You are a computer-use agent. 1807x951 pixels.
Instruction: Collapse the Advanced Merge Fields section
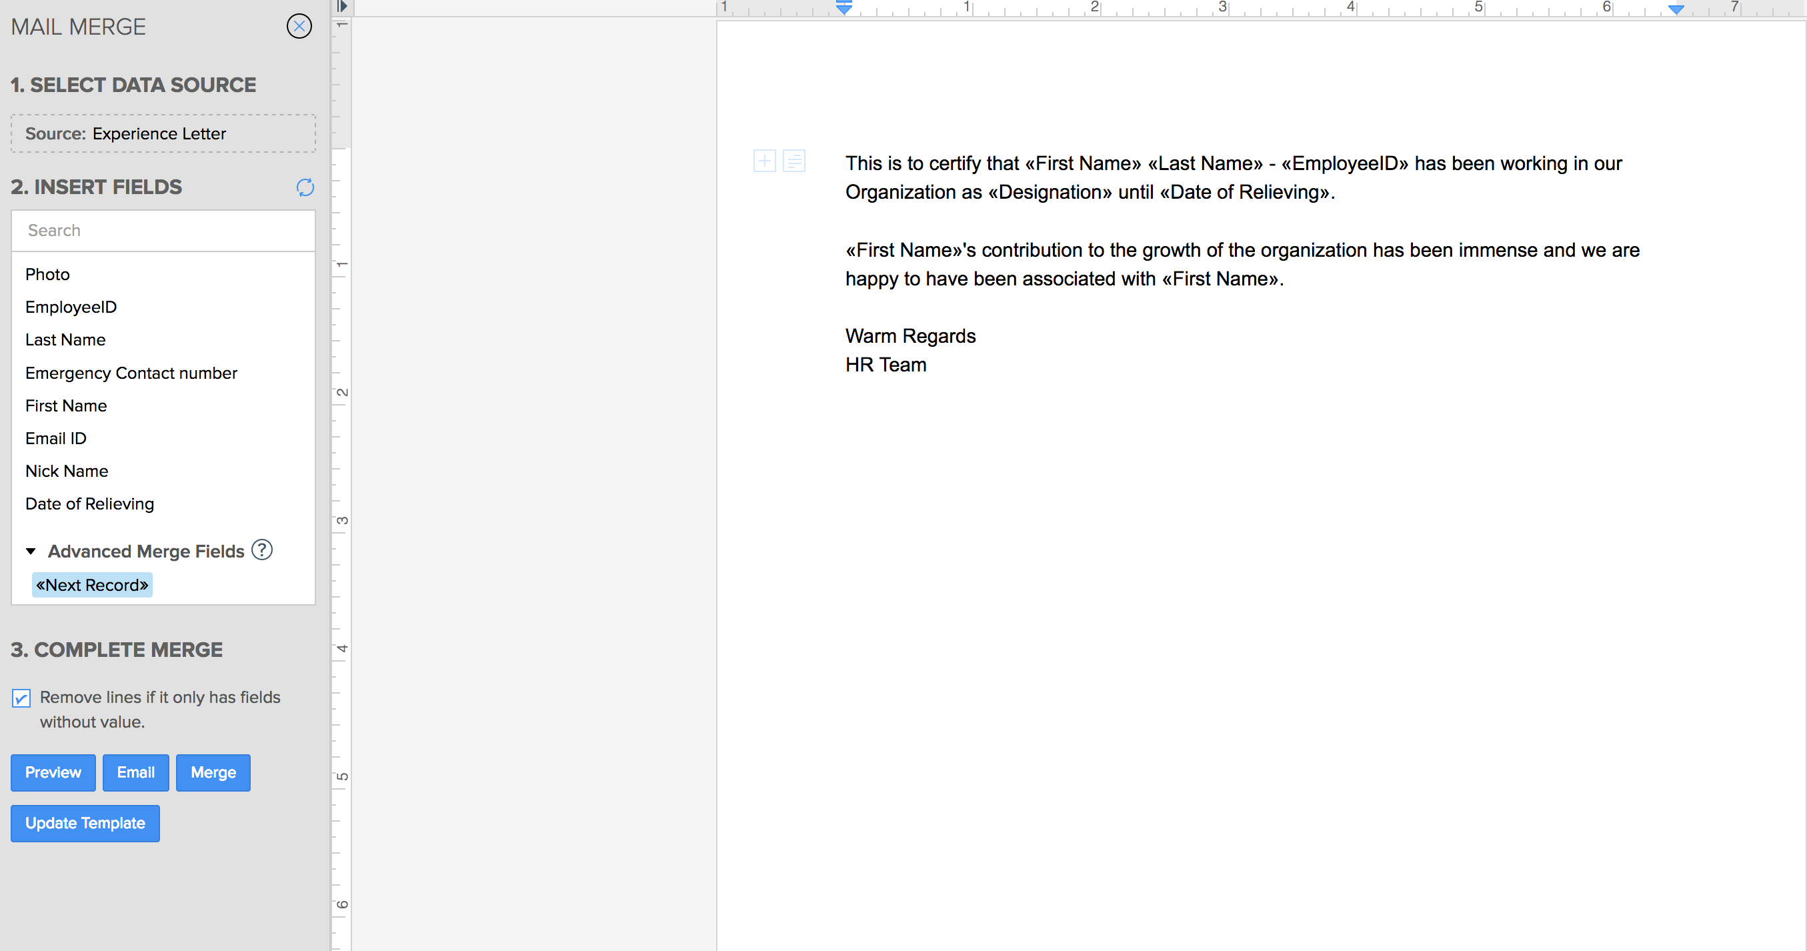(31, 552)
